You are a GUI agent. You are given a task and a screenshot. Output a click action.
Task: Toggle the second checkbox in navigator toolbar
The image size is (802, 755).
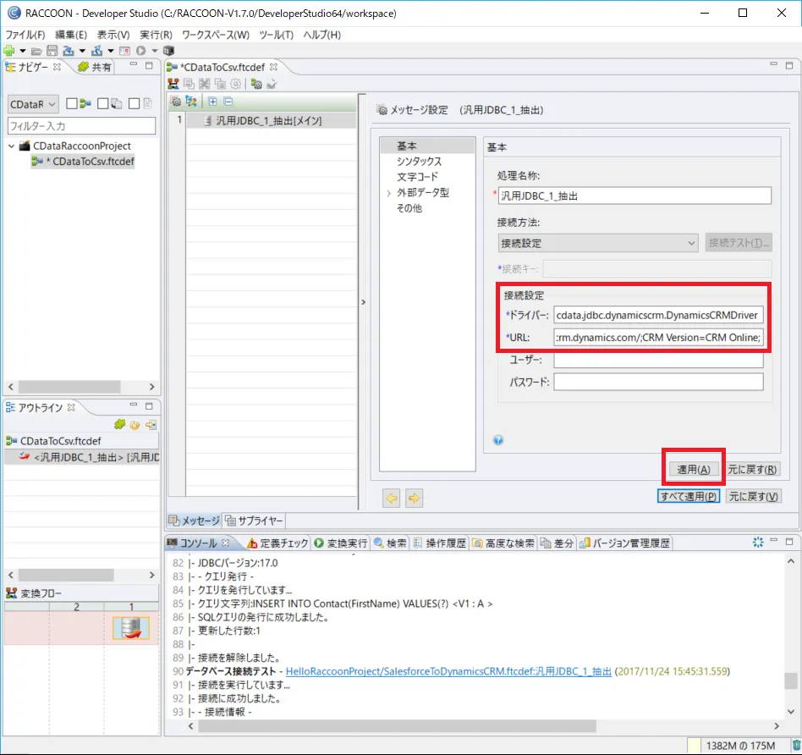(102, 103)
